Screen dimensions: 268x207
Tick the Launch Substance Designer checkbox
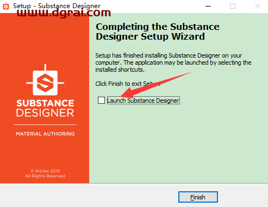coord(101,100)
